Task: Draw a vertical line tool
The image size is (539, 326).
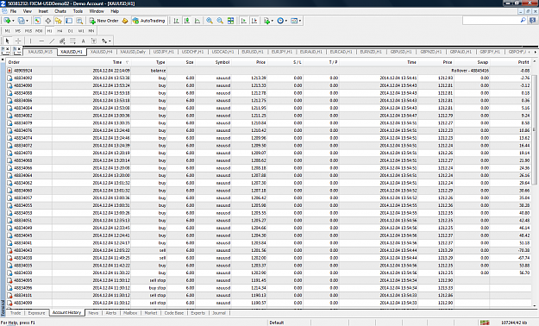Action: coord(30,41)
